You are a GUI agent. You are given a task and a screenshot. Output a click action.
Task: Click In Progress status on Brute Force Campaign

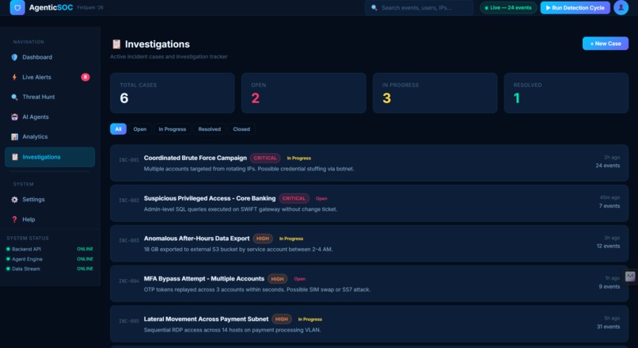pyautogui.click(x=299, y=158)
